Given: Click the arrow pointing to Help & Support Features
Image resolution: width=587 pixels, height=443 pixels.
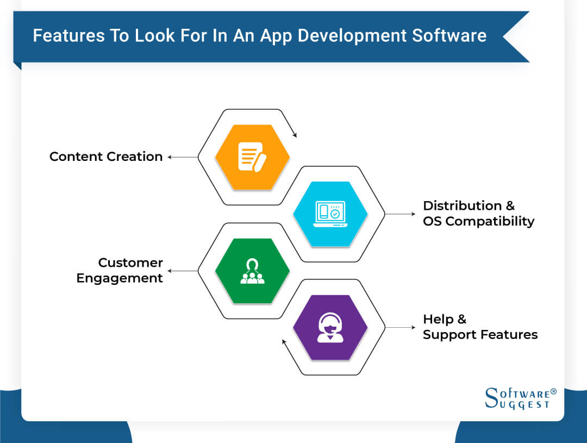Looking at the screenshot, I should coord(400,328).
